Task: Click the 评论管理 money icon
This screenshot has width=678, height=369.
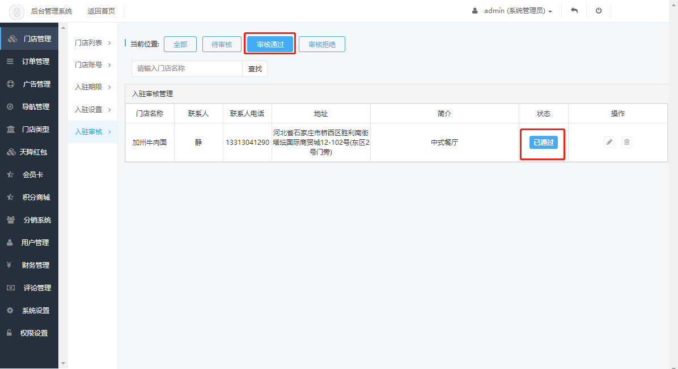Action: click(x=11, y=288)
